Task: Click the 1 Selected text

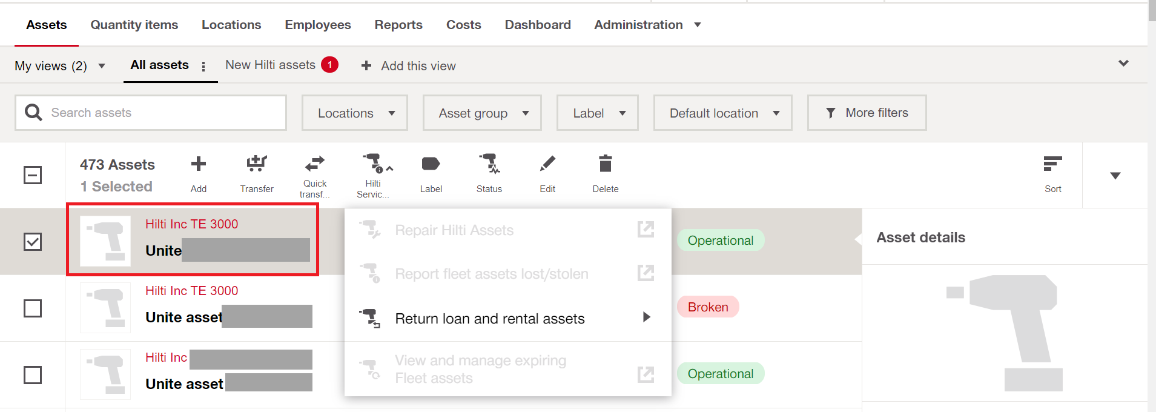Action: 116,187
